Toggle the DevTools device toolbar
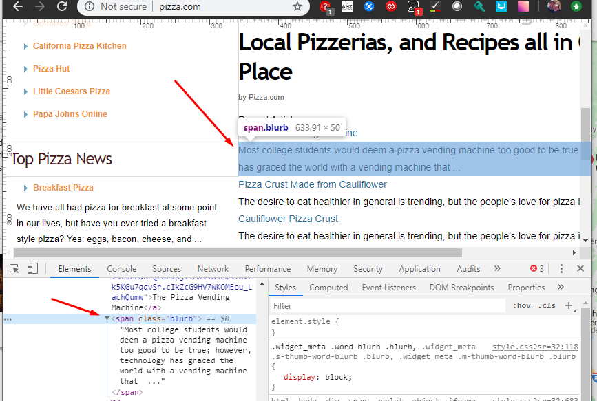This screenshot has height=401, width=597. 33,269
